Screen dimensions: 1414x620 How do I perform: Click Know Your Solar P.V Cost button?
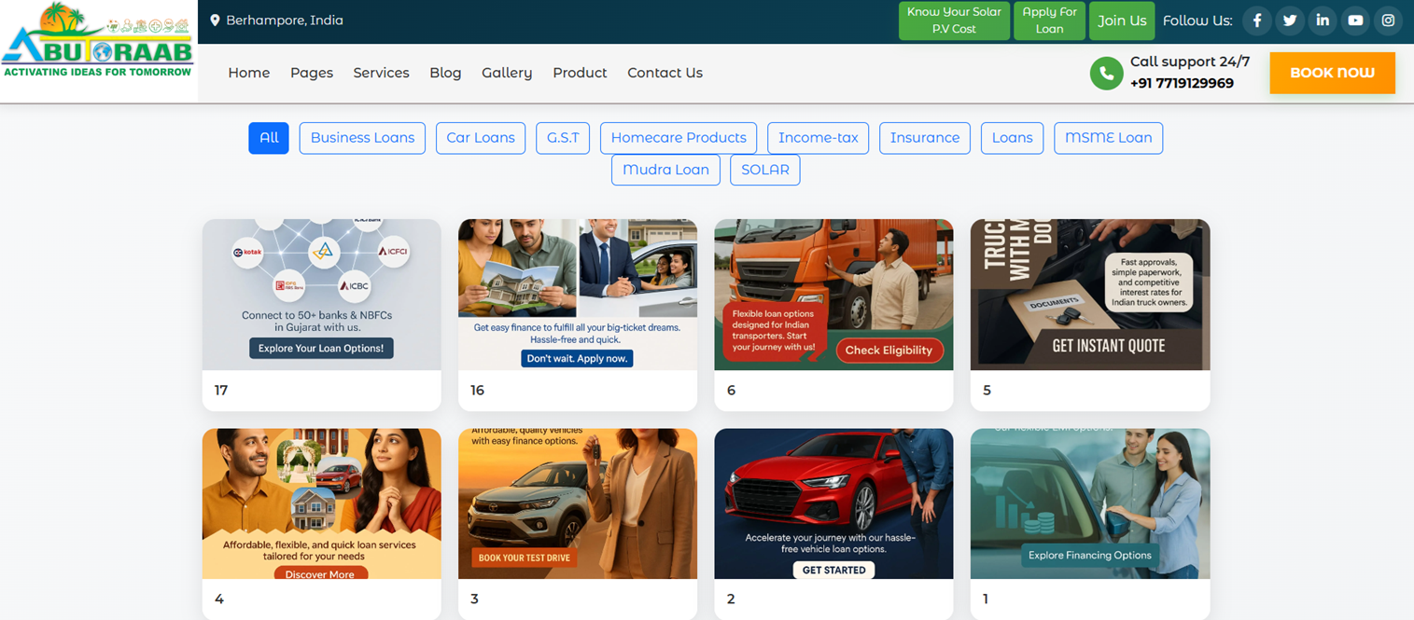(x=954, y=21)
